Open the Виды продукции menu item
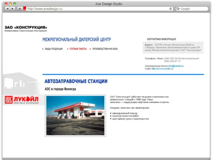The width and height of the screenshot is (213, 160). point(54,49)
